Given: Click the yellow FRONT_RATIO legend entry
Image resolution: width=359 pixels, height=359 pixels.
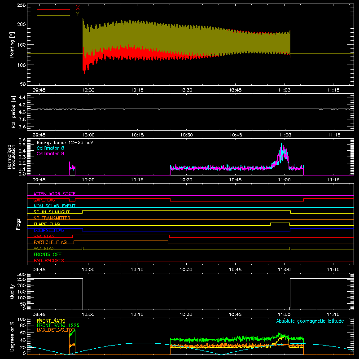Looking at the screenshot, I should [51, 321].
